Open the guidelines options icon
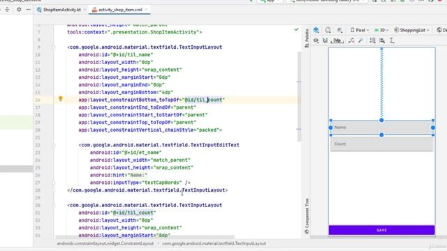This screenshot has width=447, height=251. (x=392, y=40)
